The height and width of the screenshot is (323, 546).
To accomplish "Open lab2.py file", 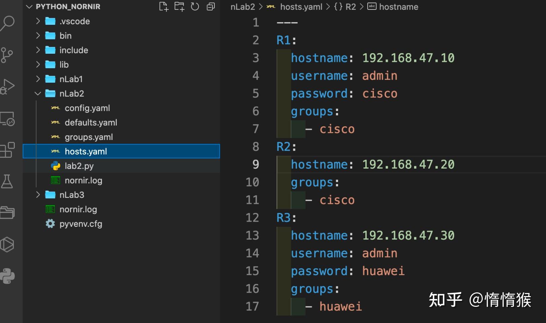I will [79, 166].
